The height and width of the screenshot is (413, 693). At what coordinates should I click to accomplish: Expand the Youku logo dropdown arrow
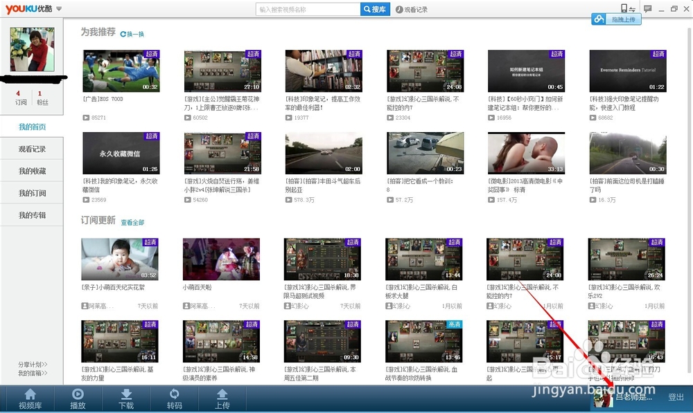[59, 9]
